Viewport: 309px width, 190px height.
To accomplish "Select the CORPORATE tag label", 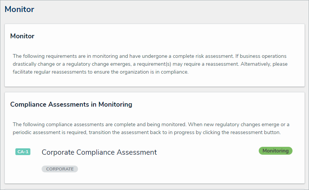I will (x=60, y=169).
